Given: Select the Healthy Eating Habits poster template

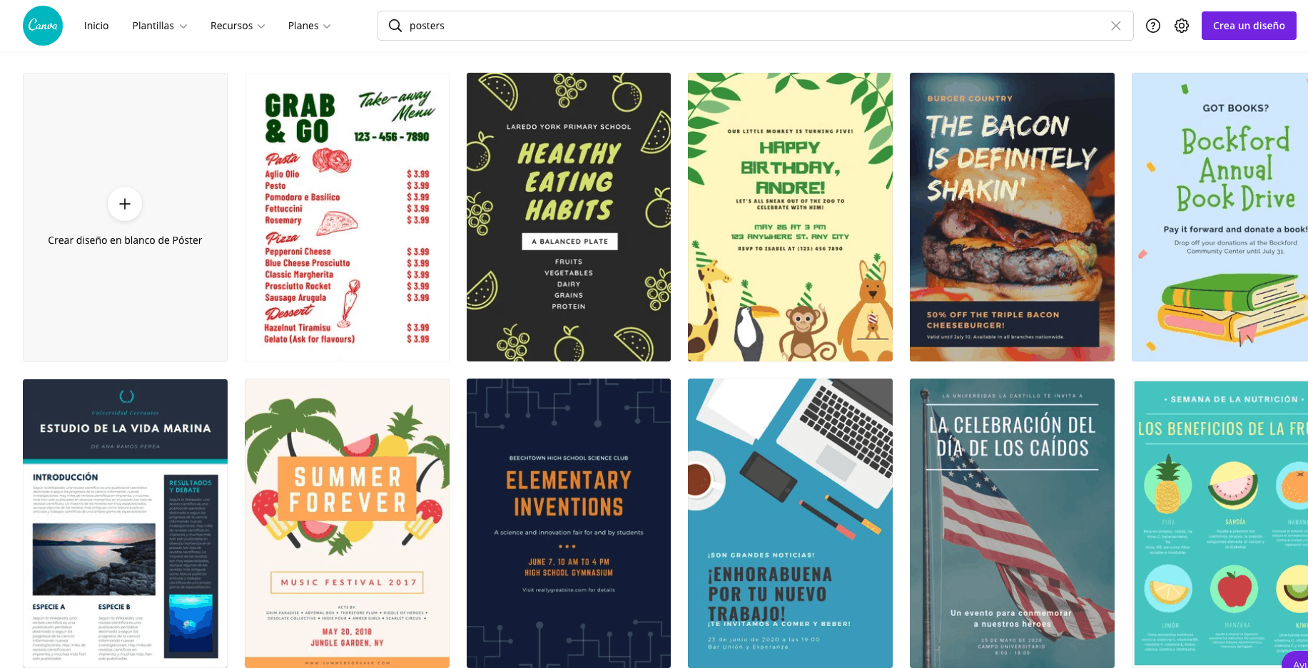Looking at the screenshot, I should point(569,217).
